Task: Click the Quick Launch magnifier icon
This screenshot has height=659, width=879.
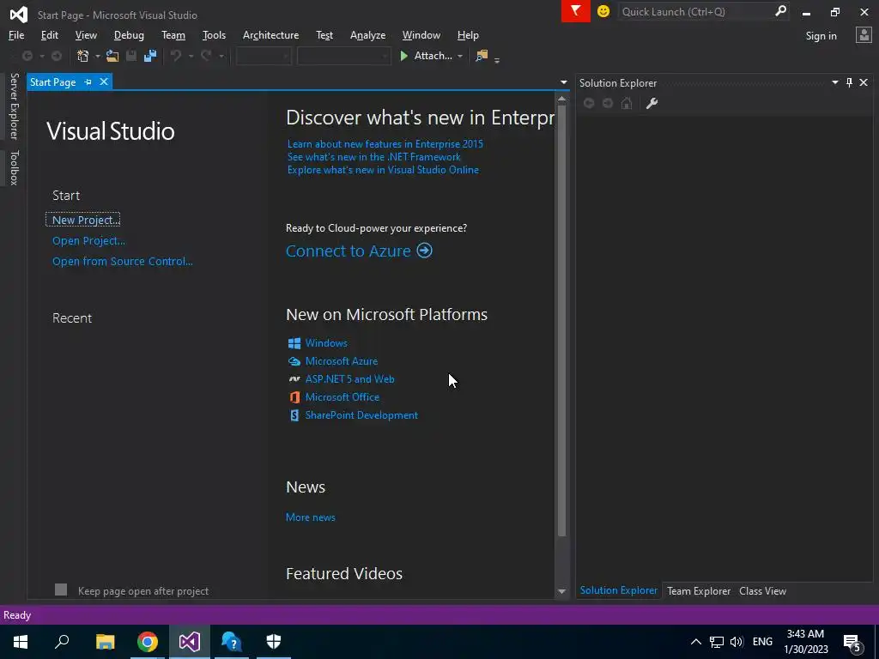Action: click(x=780, y=11)
